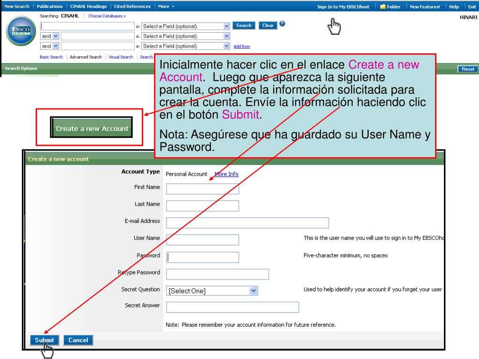The image size is (479, 359).
Task: Click the Secret Answer field
Action: [x=232, y=307]
